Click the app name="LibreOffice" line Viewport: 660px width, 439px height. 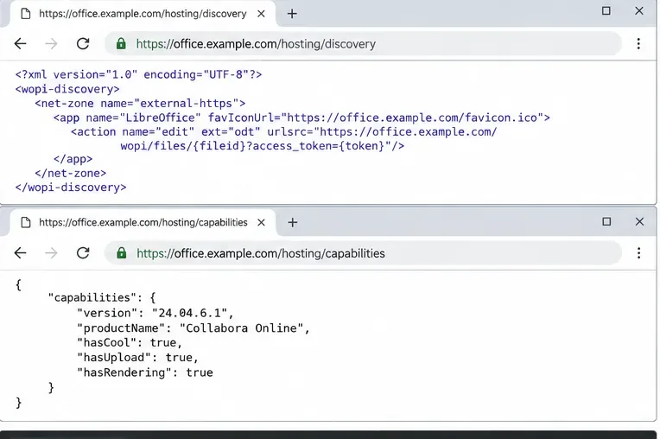click(x=301, y=118)
